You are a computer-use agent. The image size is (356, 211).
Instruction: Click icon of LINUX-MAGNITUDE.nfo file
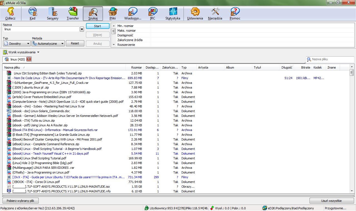coord(9,191)
